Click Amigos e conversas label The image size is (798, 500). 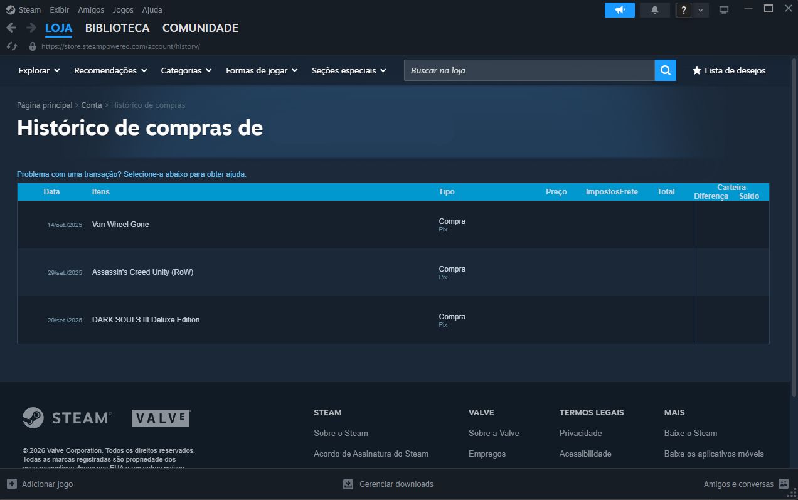click(x=738, y=484)
